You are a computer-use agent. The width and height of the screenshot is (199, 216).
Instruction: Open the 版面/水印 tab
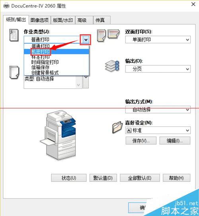[x=63, y=20]
